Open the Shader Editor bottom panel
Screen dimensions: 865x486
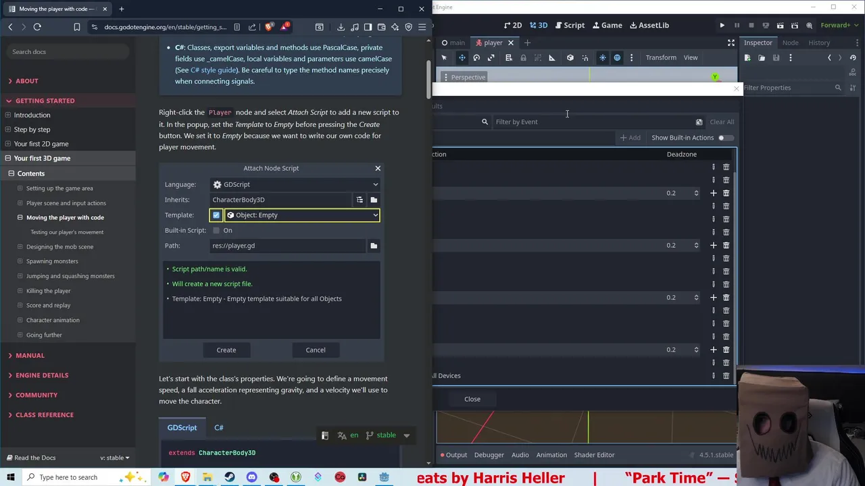pyautogui.click(x=594, y=455)
